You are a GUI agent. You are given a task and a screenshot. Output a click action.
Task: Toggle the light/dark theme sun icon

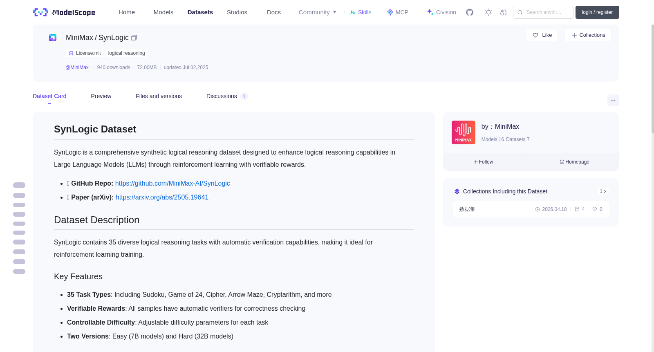pyautogui.click(x=488, y=12)
